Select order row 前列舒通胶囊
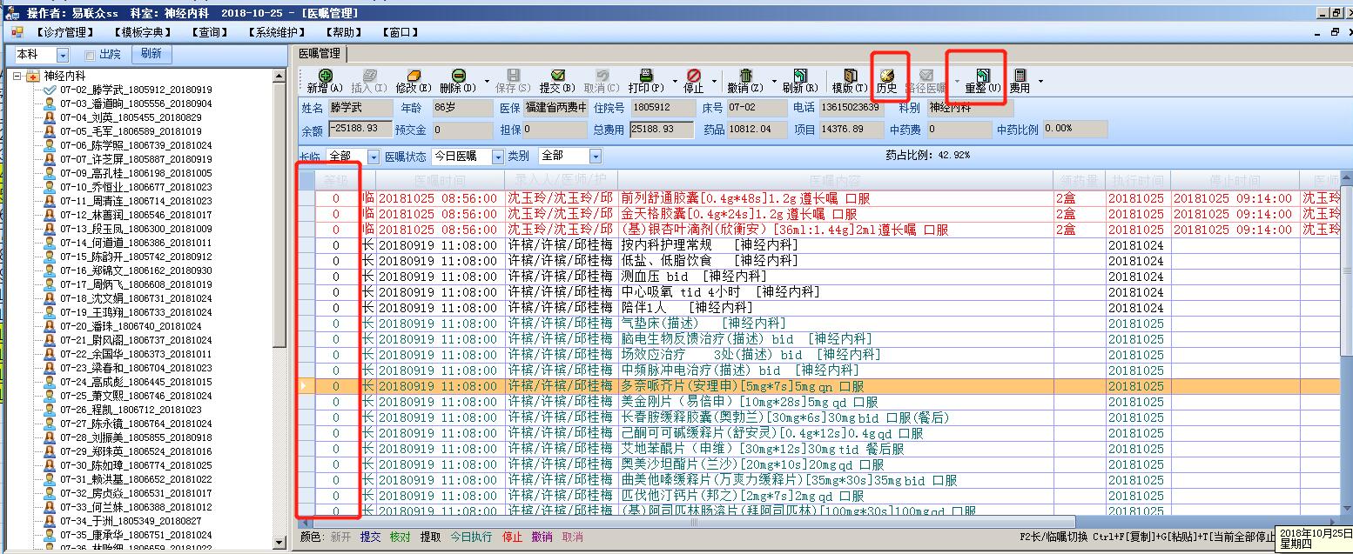Viewport: 1353px width, 554px height. pyautogui.click(x=818, y=198)
